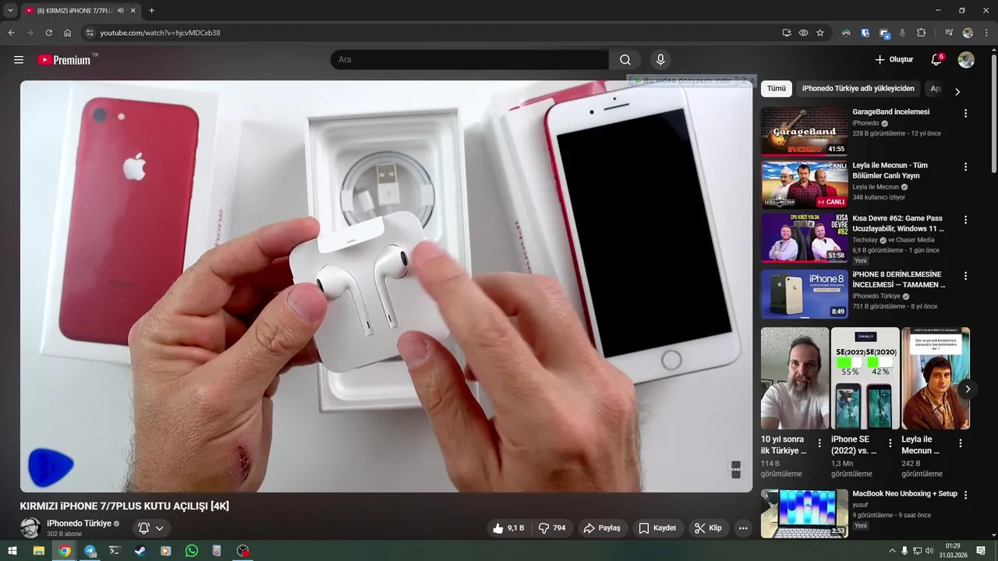The height and width of the screenshot is (561, 998).
Task: Click the Oluştur create button
Action: (894, 60)
